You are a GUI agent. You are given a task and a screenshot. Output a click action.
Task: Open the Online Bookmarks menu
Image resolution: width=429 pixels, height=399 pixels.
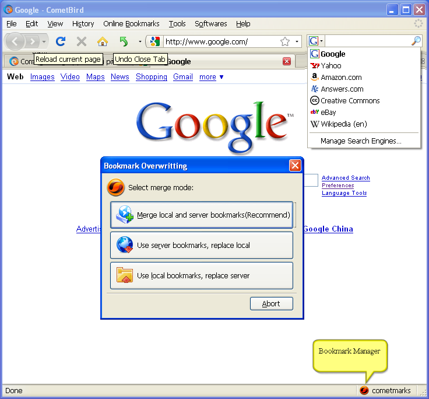pyautogui.click(x=131, y=24)
